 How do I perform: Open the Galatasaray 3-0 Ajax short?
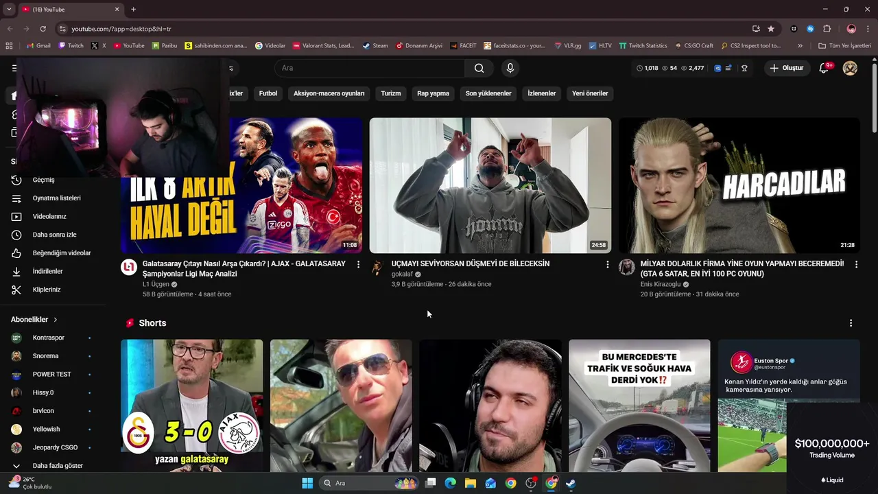click(x=191, y=405)
